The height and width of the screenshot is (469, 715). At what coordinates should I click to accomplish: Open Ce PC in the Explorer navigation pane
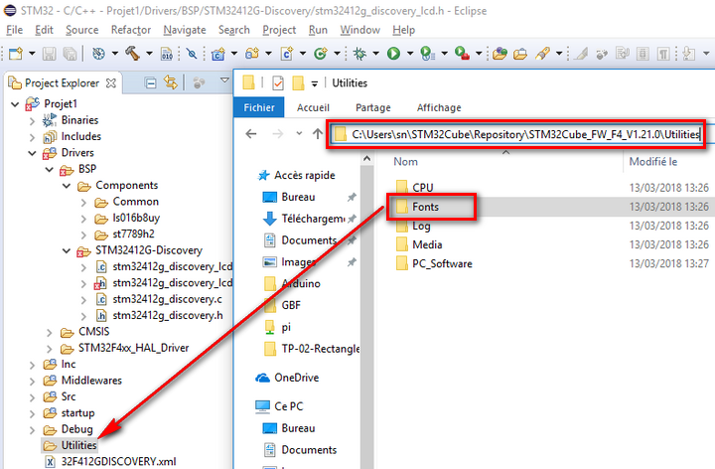(x=289, y=406)
